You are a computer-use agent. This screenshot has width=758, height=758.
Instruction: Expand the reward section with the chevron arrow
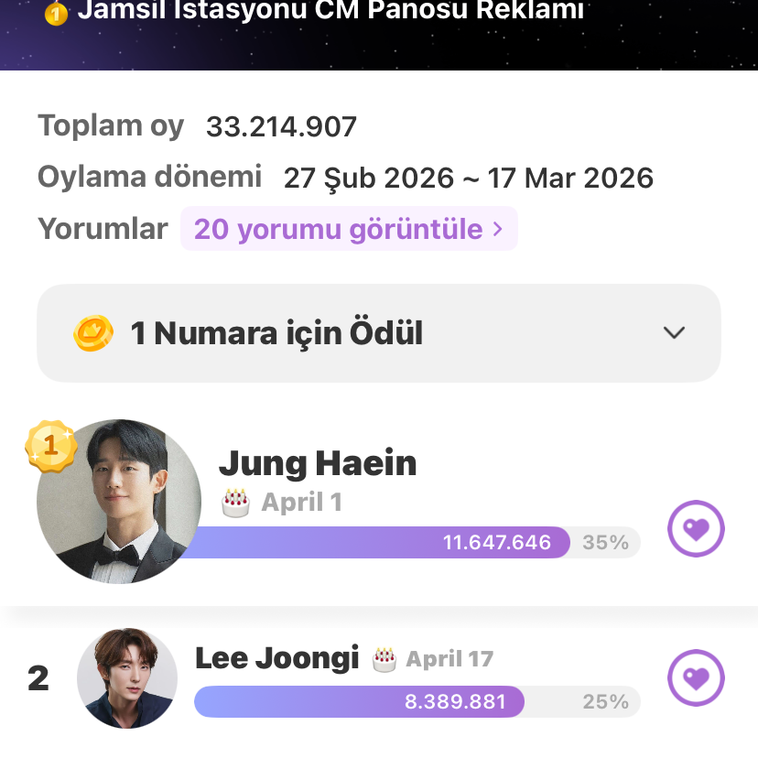[x=674, y=332]
